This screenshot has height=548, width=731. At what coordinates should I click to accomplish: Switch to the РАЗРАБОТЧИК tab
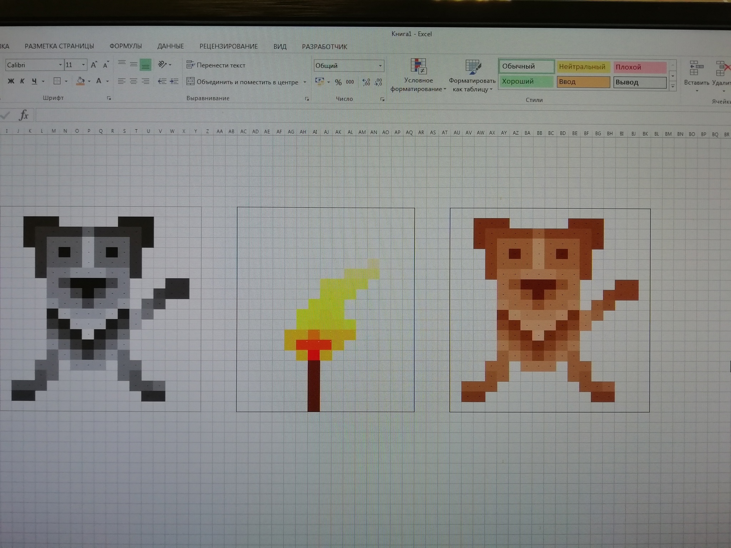(x=324, y=47)
